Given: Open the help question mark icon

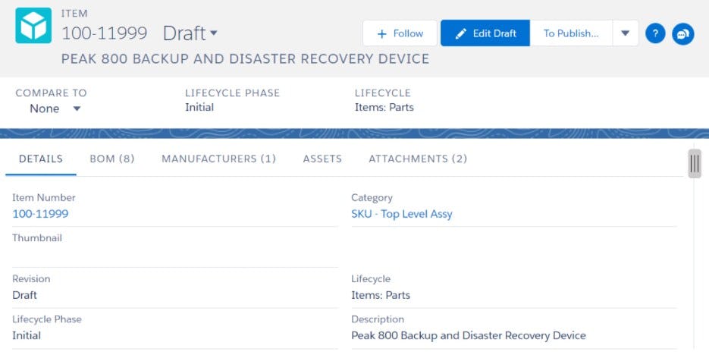Looking at the screenshot, I should (x=655, y=33).
